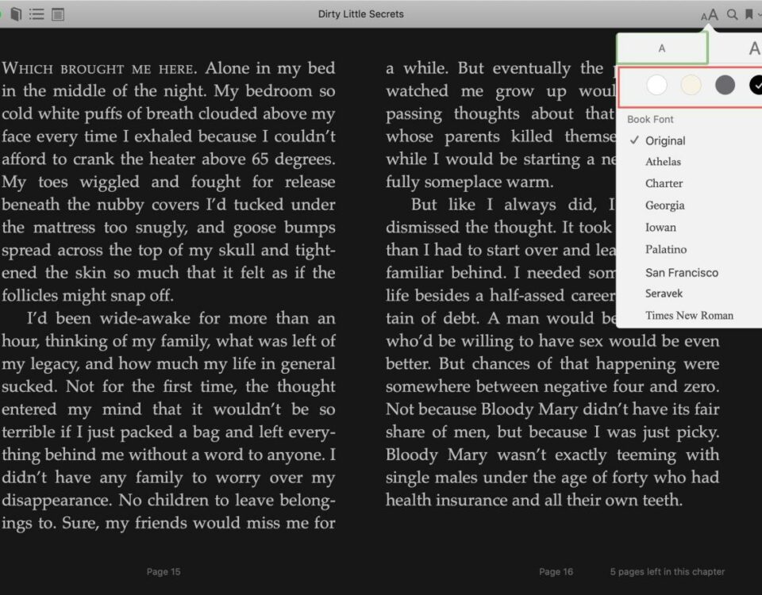Click the Page 16 label
Viewport: 762px width, 595px height.
click(x=556, y=572)
